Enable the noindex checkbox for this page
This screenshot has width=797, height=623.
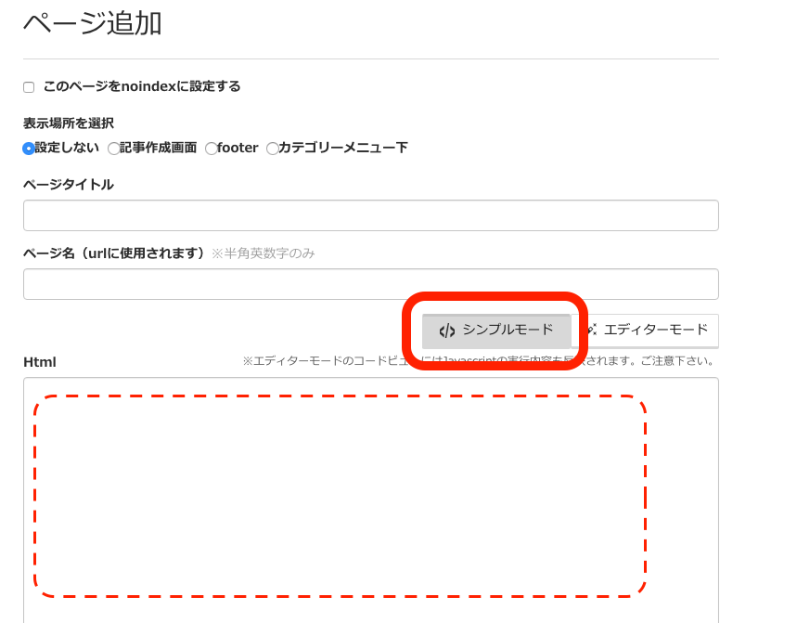[29, 87]
